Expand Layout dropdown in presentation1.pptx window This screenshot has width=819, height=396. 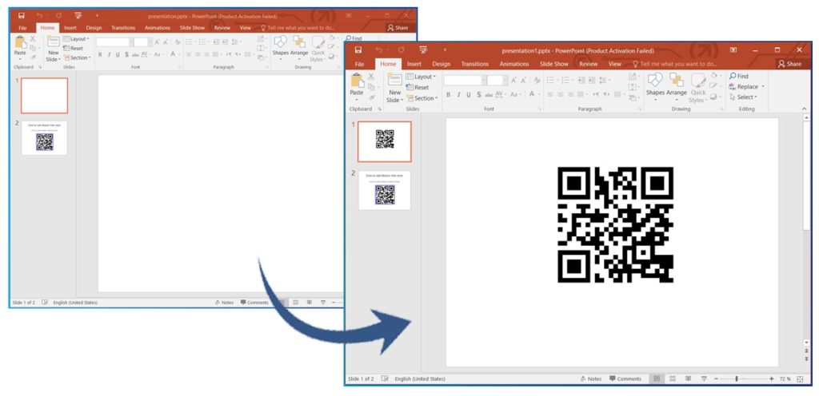(x=421, y=77)
